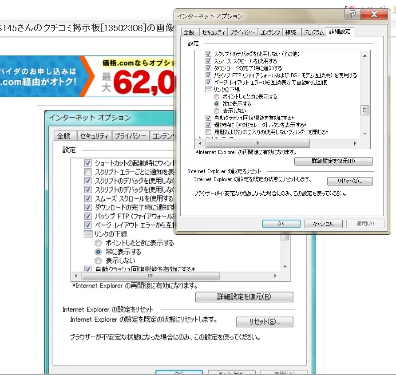Uncheck スクリプトのデバッグを使用しない (その他) in front dialog

pyautogui.click(x=208, y=54)
